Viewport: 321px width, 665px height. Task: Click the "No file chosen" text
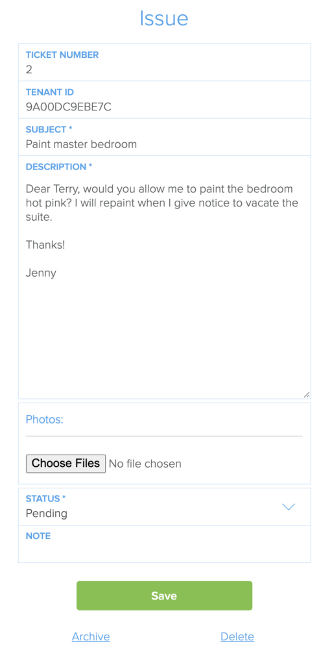click(x=145, y=464)
